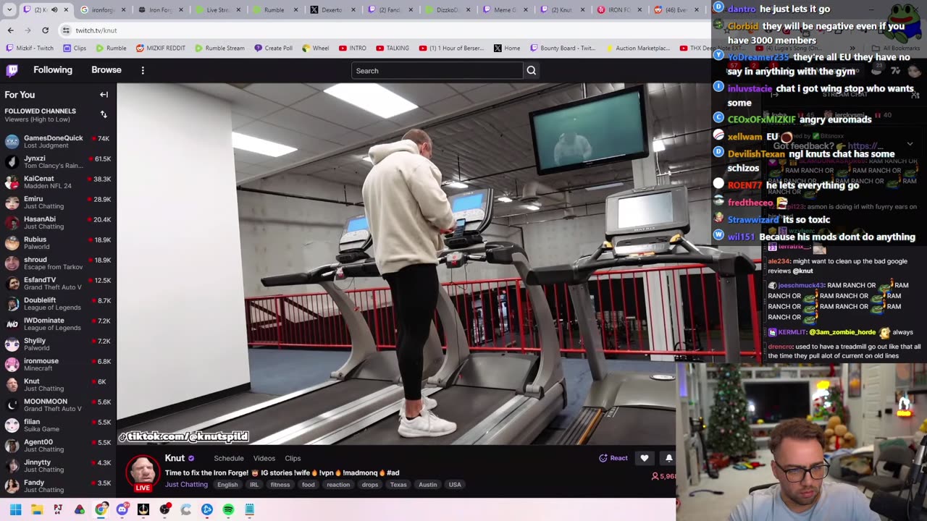Click the Just Chatting category link

point(186,484)
